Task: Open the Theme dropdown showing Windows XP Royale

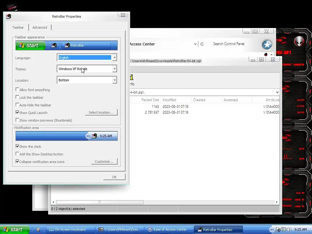Action: coord(115,69)
